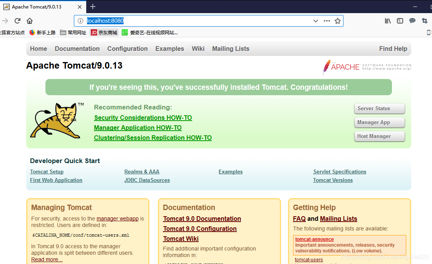Expand address bar history dropdown
432x264 pixels.
pyautogui.click(x=316, y=21)
